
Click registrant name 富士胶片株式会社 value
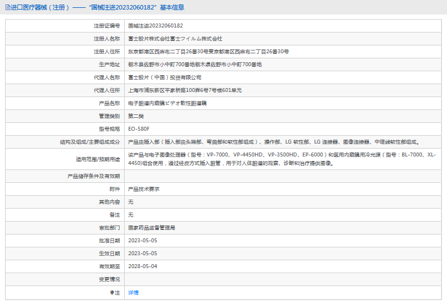(x=175, y=39)
